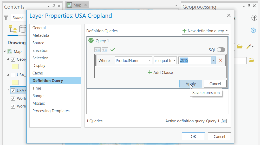
Task: Select the Definition Query tab
Action: [x=55, y=80]
